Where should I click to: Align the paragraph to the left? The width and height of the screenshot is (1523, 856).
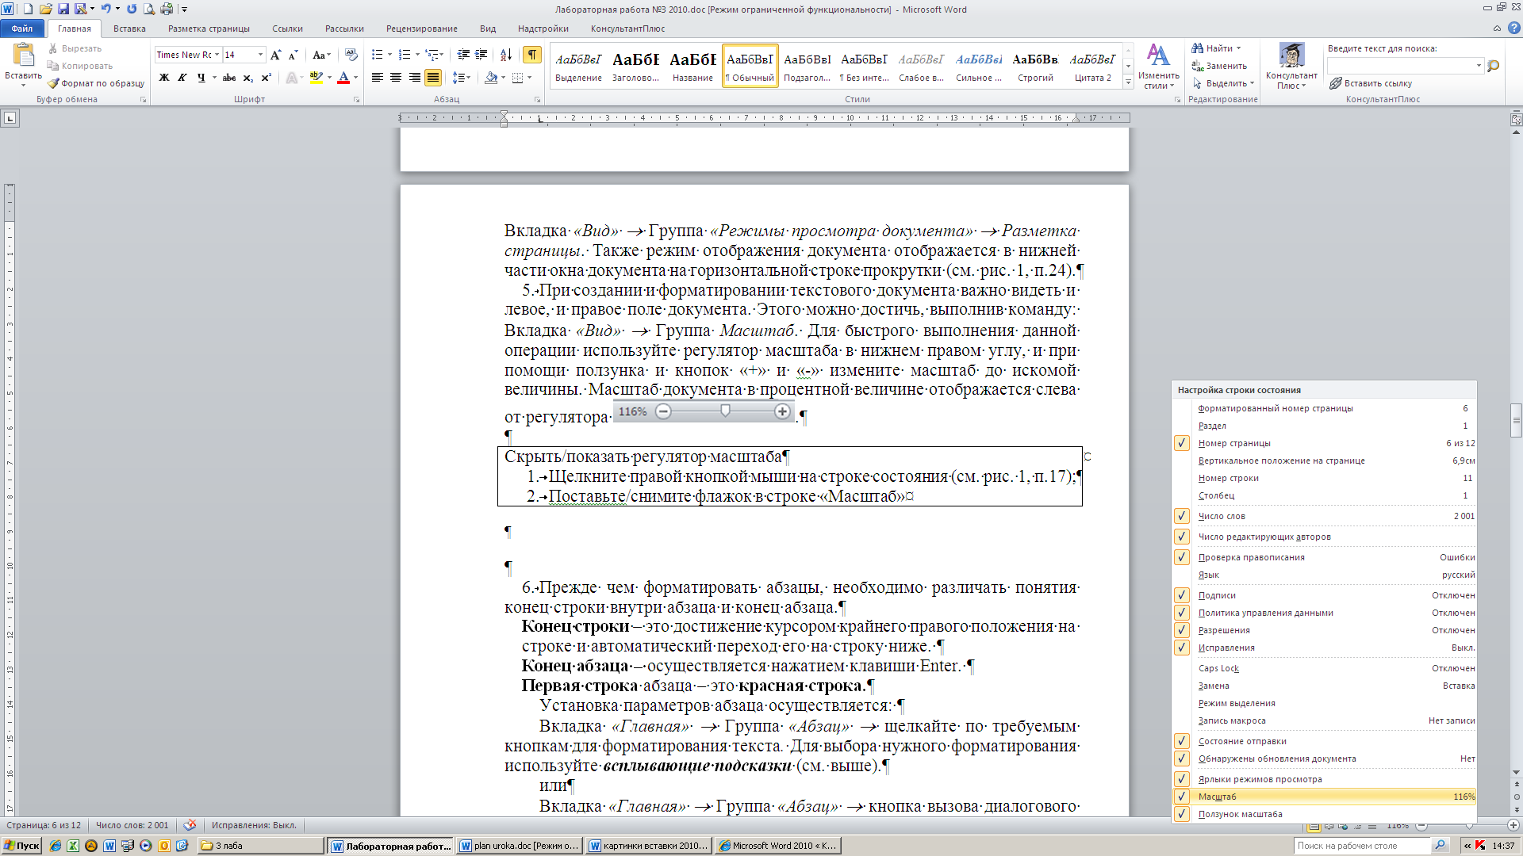coord(377,78)
